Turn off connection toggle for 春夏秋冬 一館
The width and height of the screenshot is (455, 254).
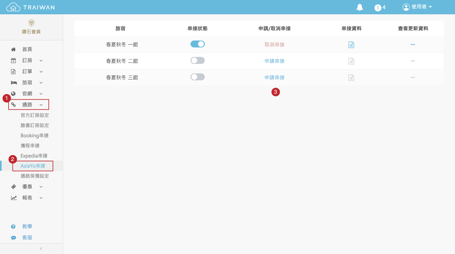coord(197,44)
